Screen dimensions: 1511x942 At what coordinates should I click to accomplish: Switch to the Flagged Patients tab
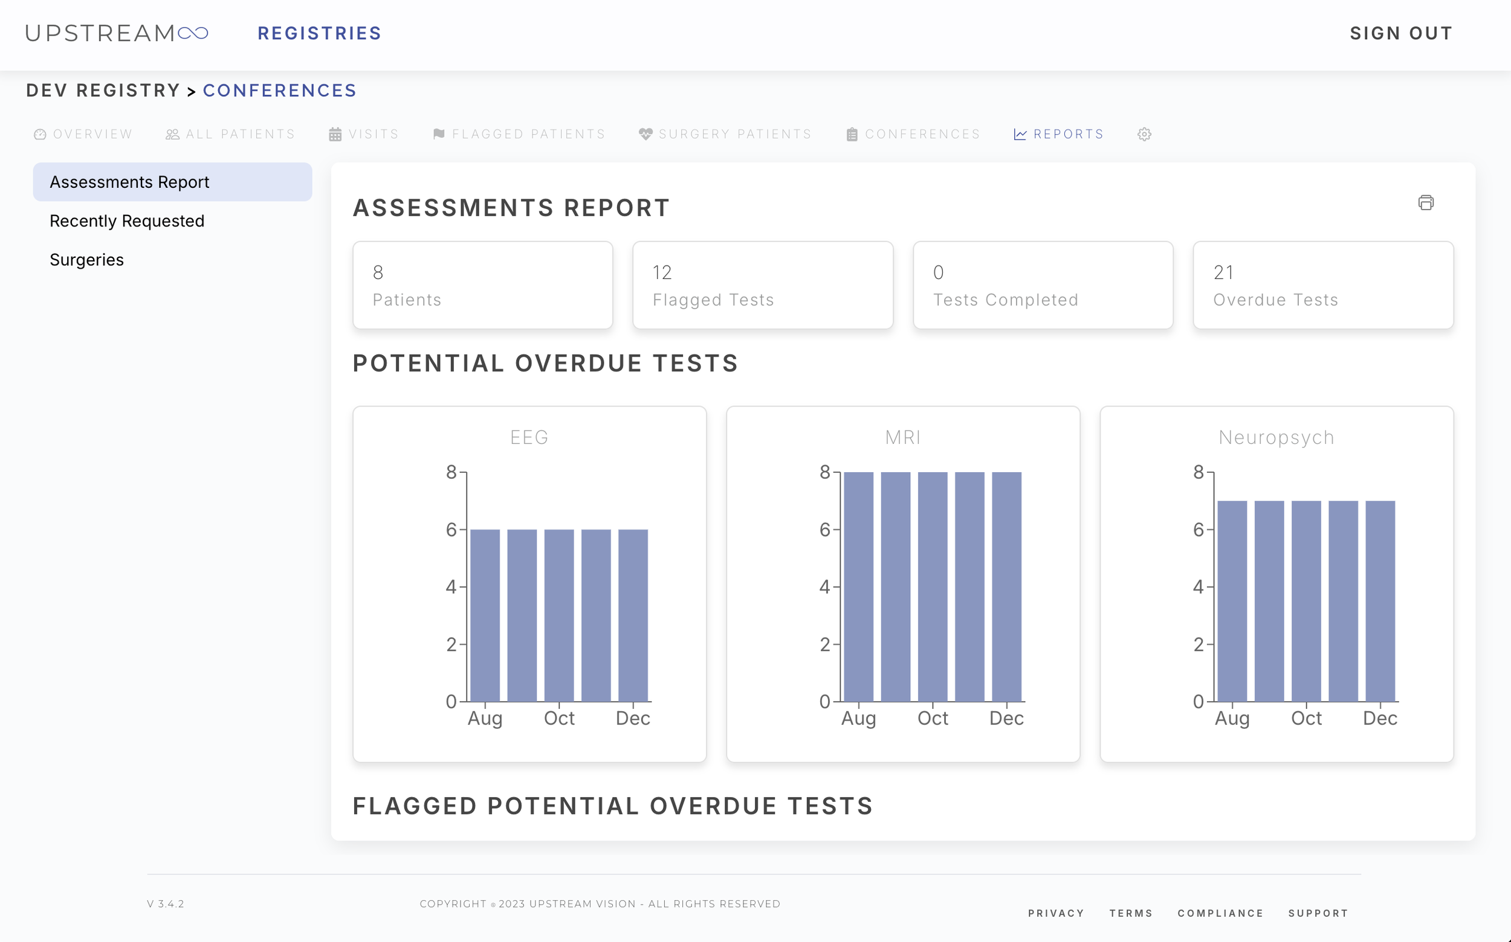[x=528, y=134]
